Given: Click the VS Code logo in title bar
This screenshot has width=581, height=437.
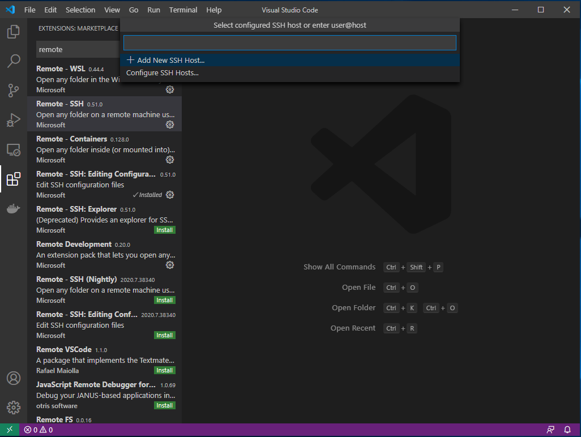Looking at the screenshot, I should (x=10, y=10).
